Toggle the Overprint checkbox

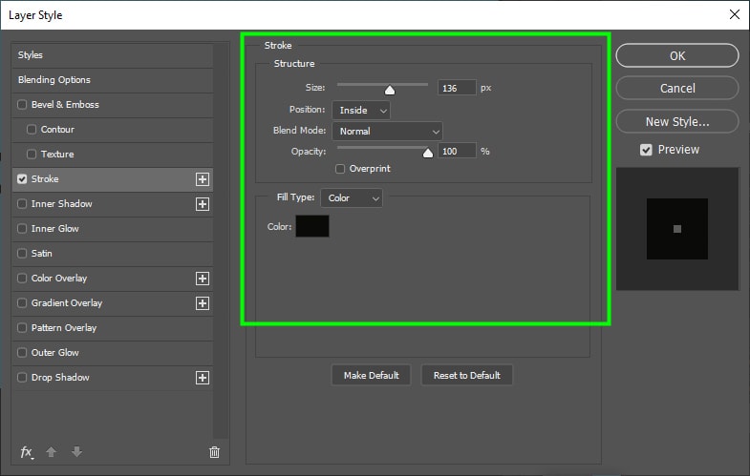tap(340, 169)
